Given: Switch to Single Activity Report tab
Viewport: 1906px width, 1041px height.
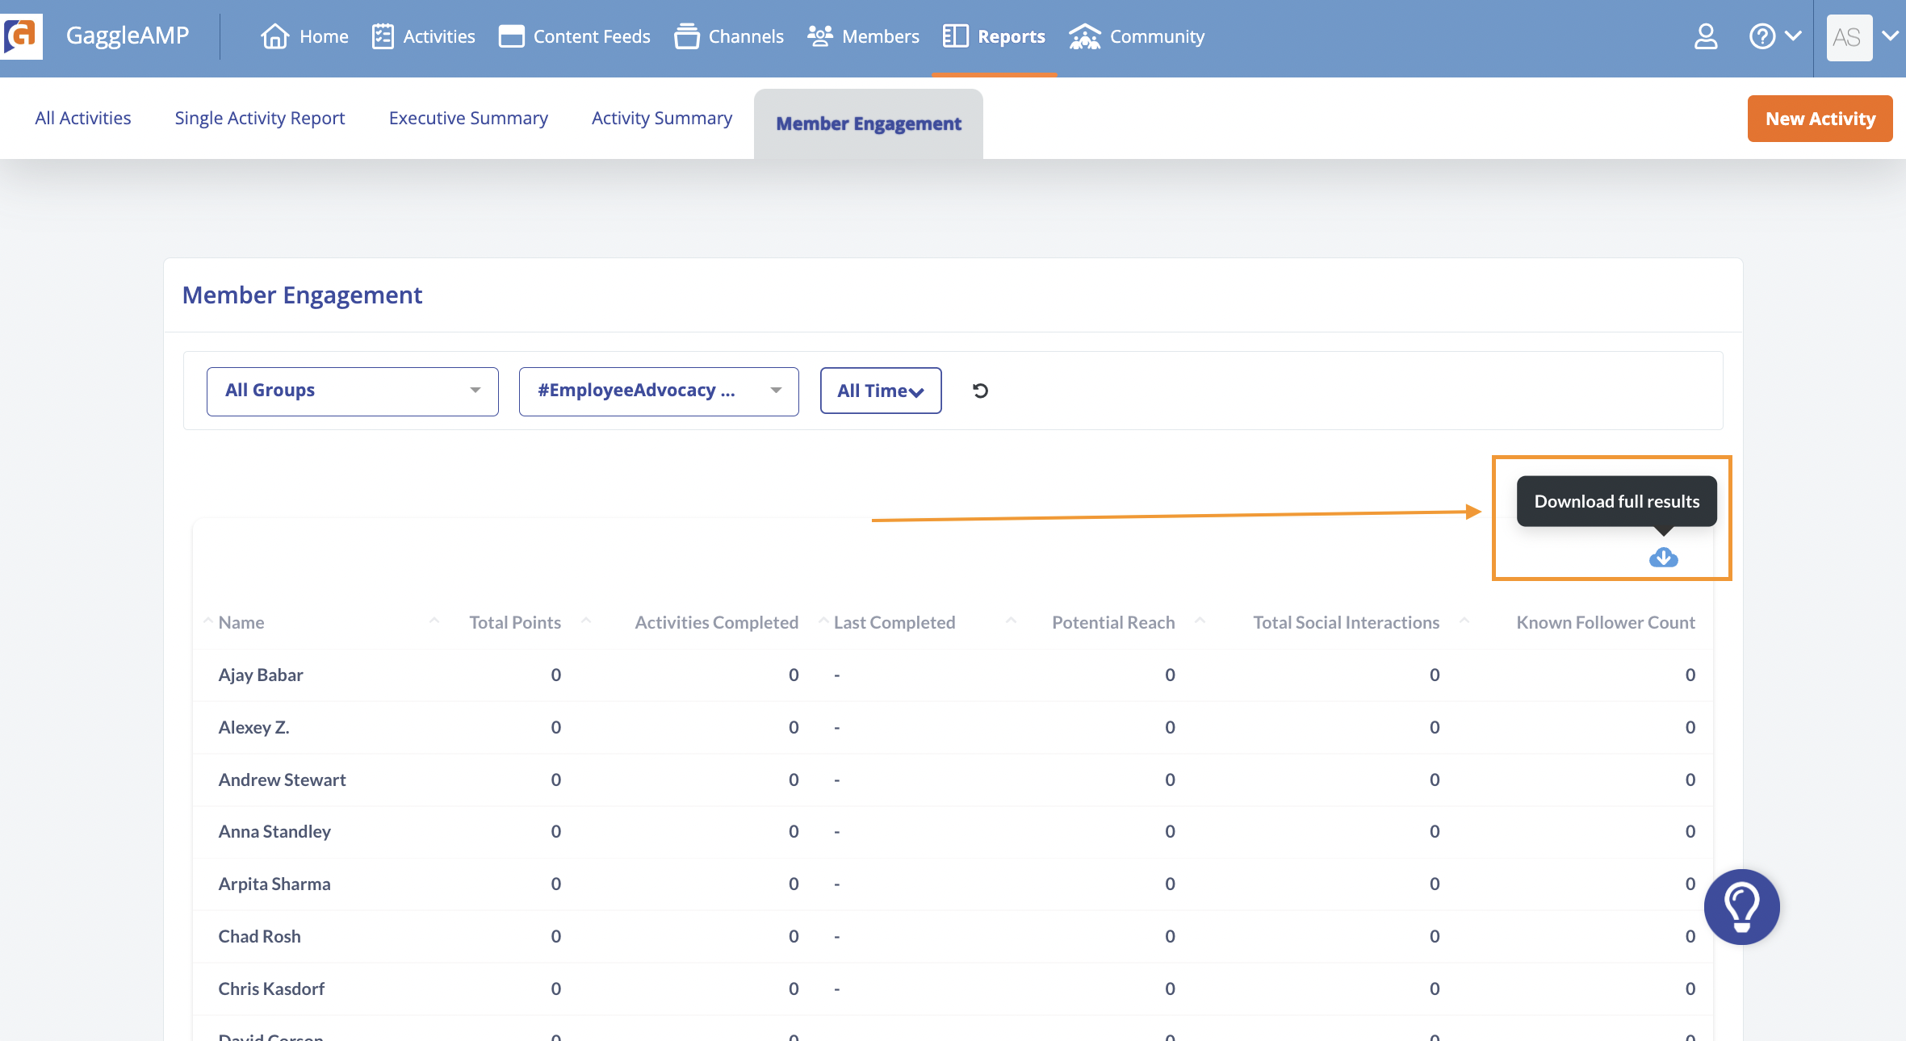Looking at the screenshot, I should (x=260, y=118).
